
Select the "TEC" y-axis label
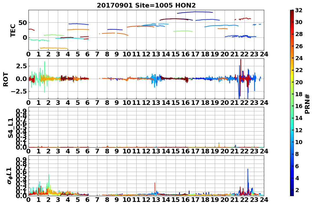[x=13, y=30]
